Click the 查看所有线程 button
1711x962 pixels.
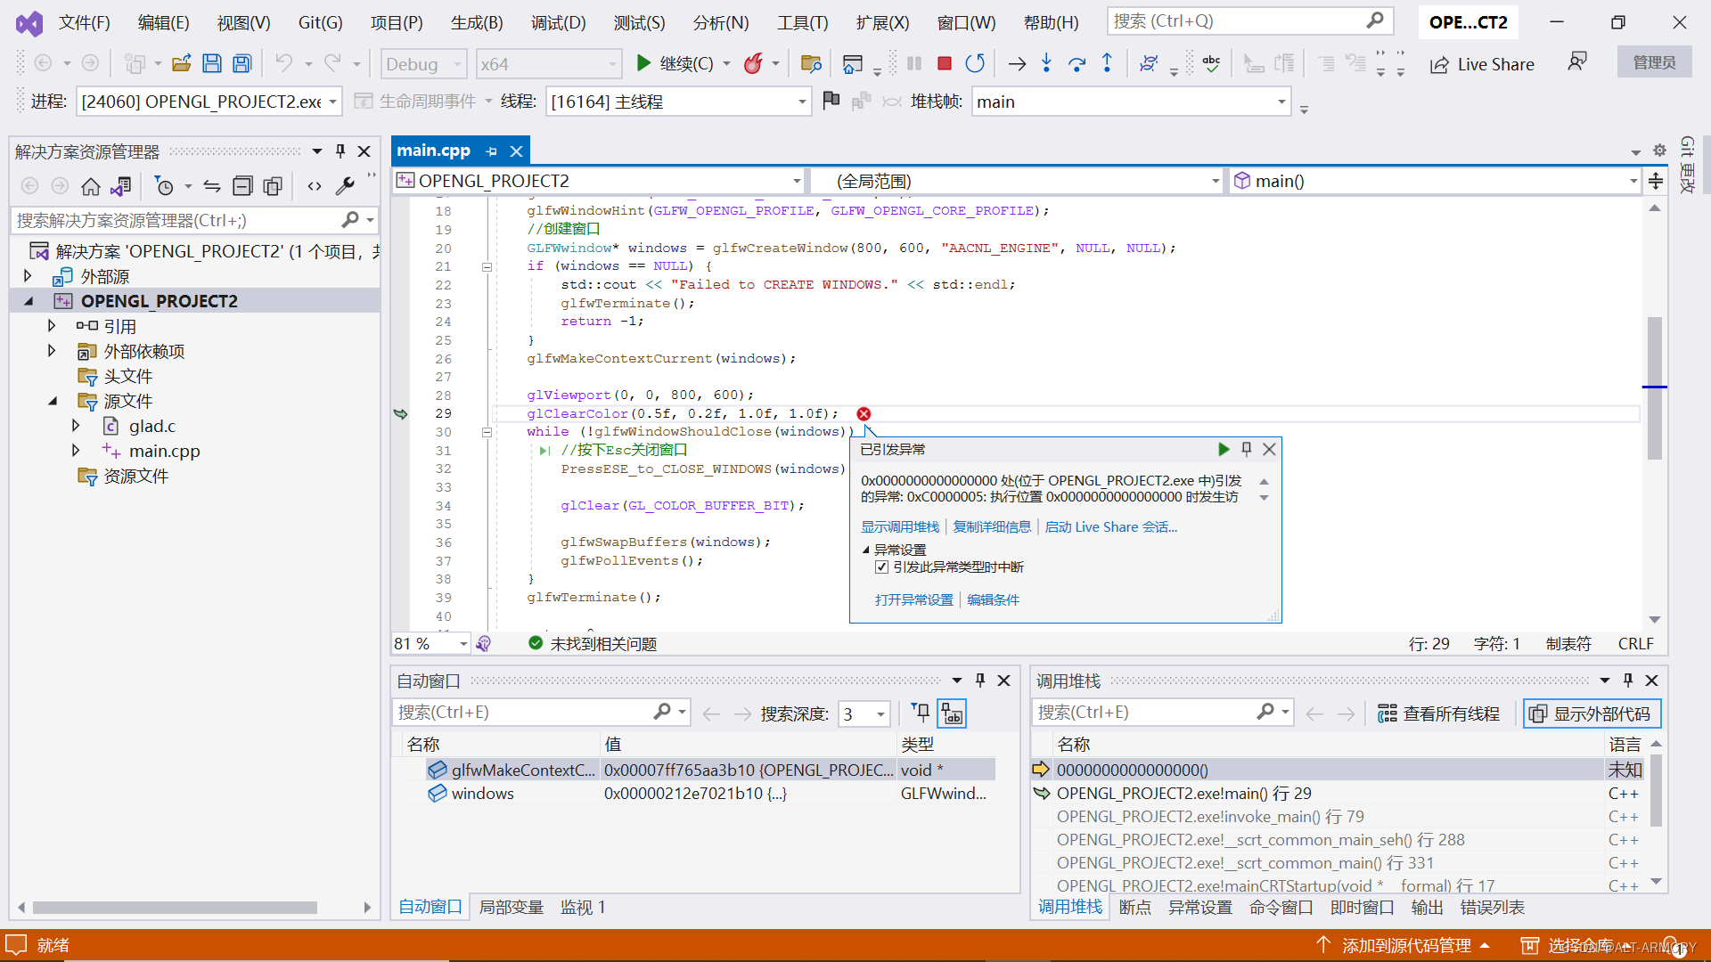coord(1438,713)
